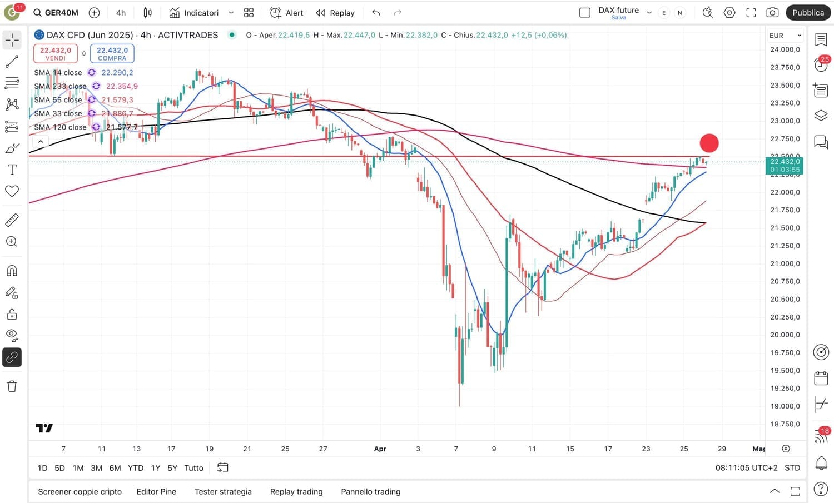Expand the DAX future layout menu arrow
This screenshot has width=834, height=503.
(x=649, y=13)
